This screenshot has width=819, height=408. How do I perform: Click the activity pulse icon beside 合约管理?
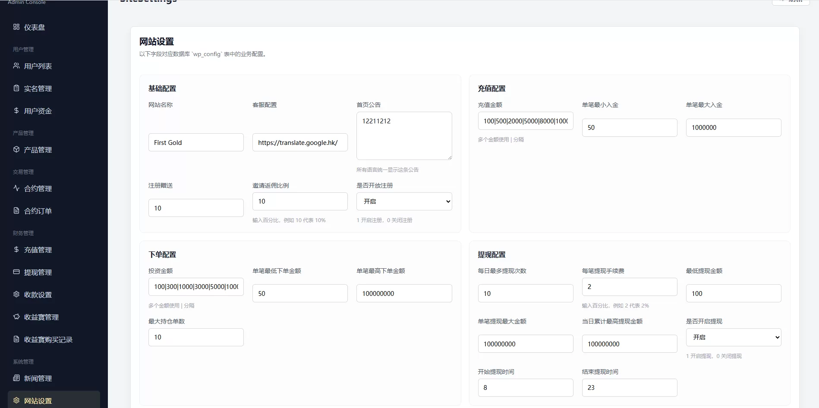(16, 188)
